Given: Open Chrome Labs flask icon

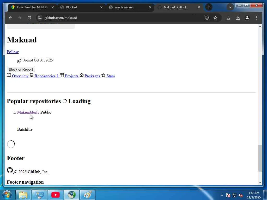Looking at the screenshot, I should click(x=228, y=18).
